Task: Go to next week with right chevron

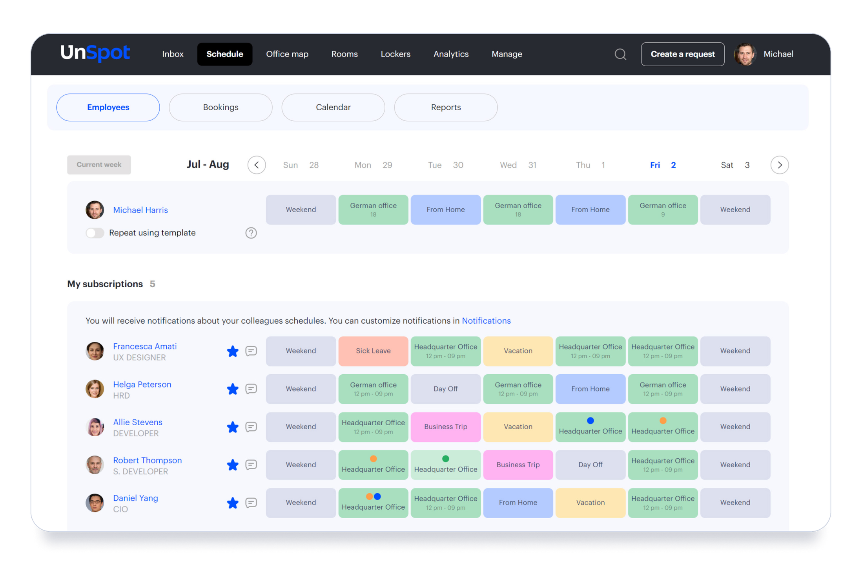Action: click(779, 165)
